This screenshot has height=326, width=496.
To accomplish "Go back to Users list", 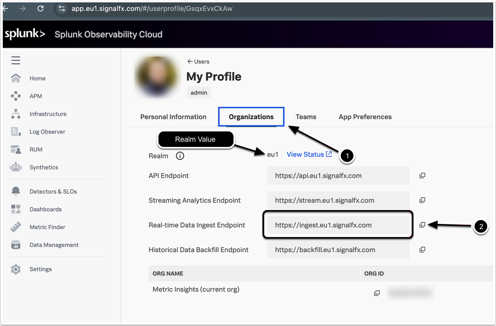I will [x=198, y=62].
